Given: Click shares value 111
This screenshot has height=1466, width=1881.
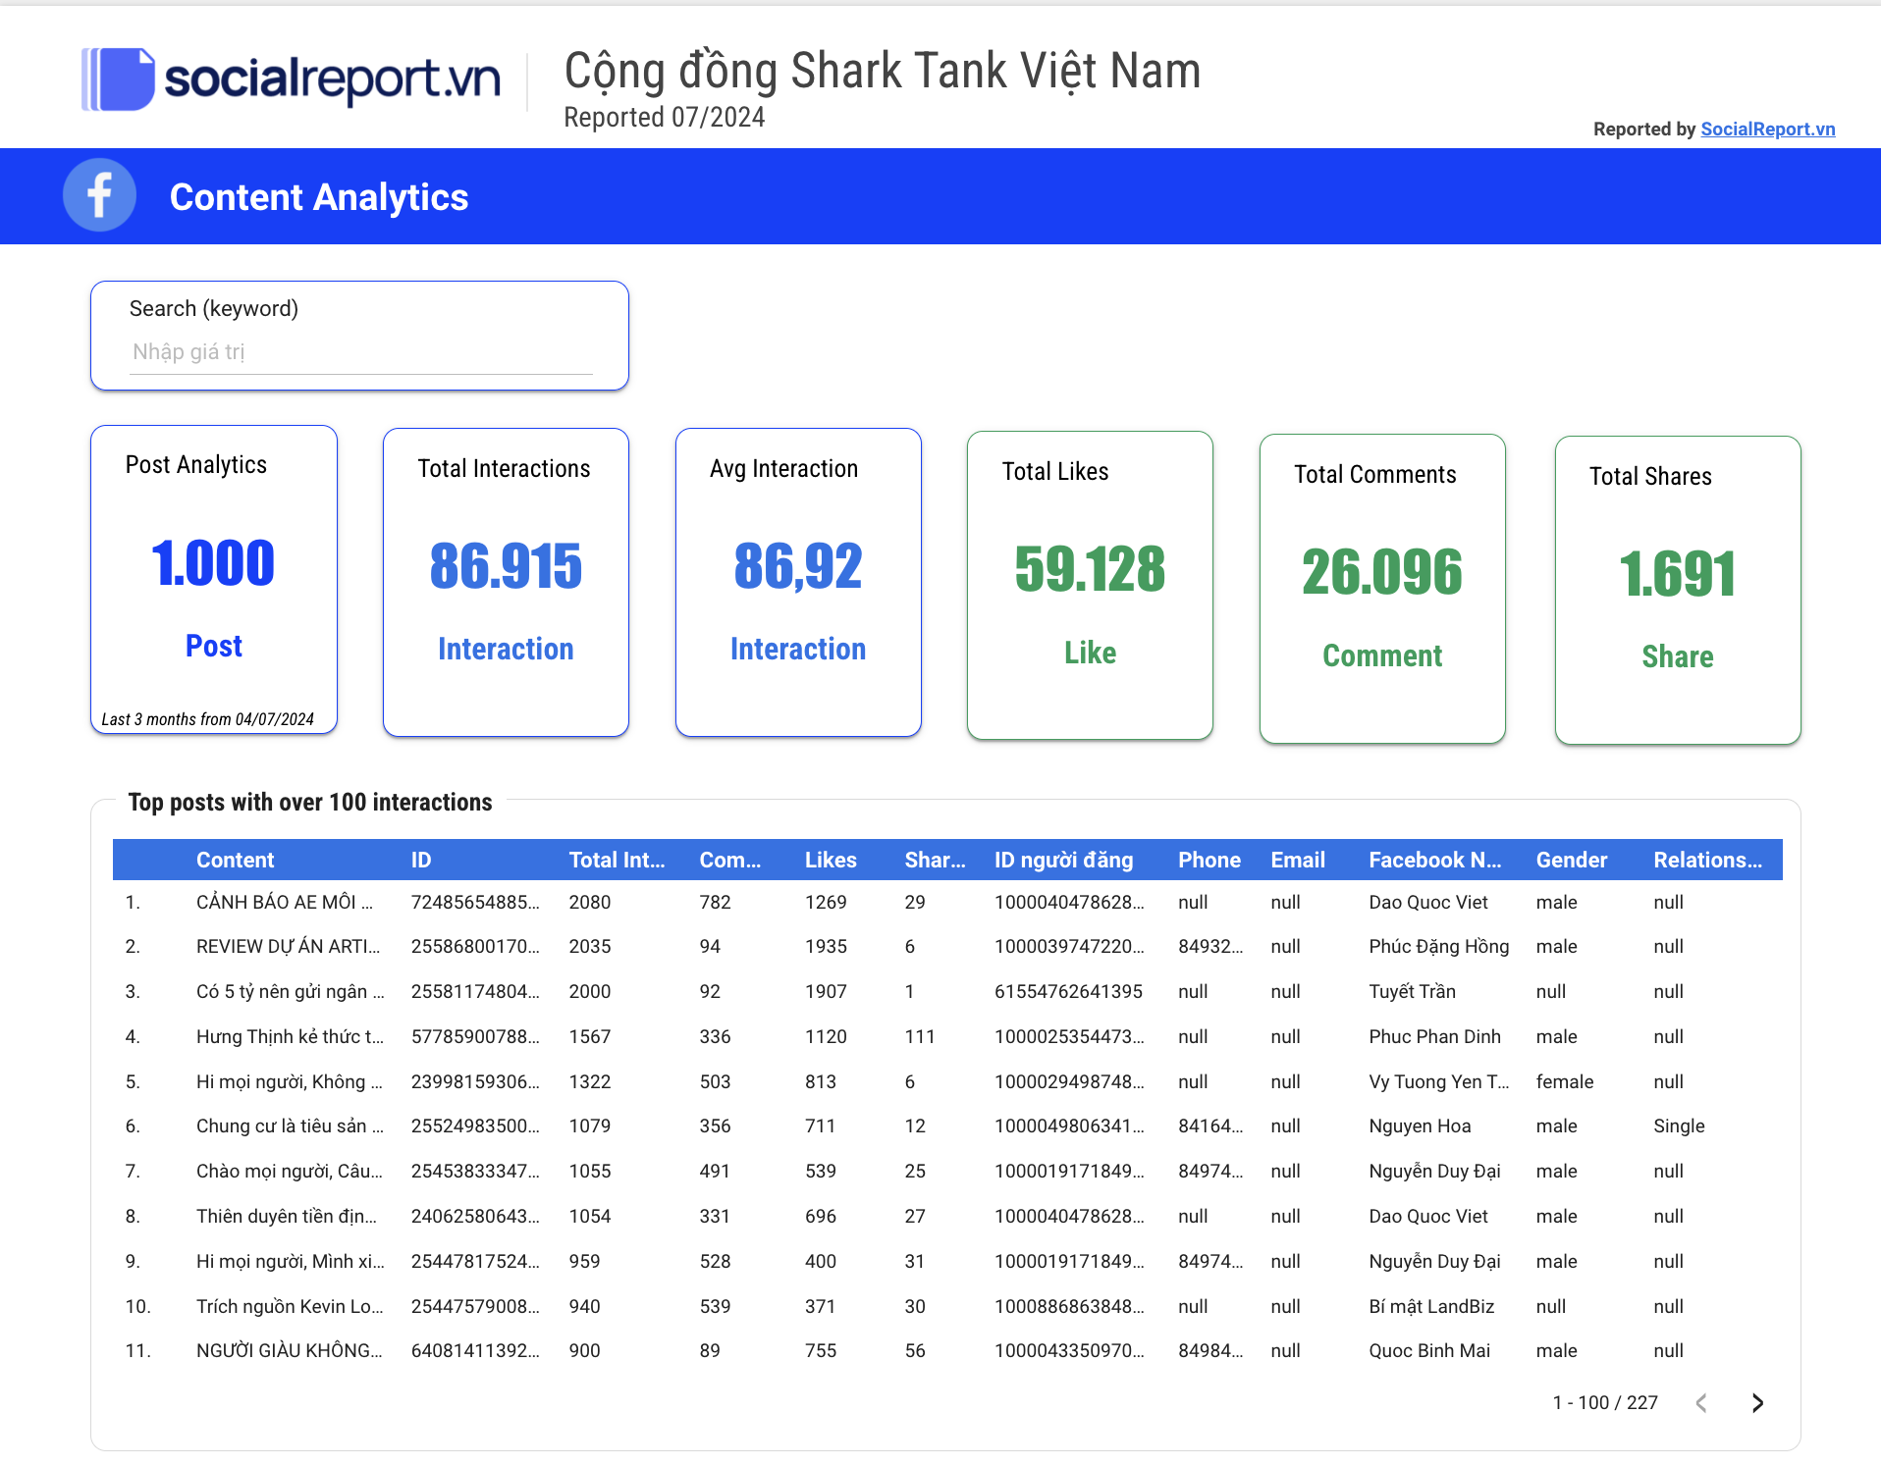Looking at the screenshot, I should [x=919, y=1036].
